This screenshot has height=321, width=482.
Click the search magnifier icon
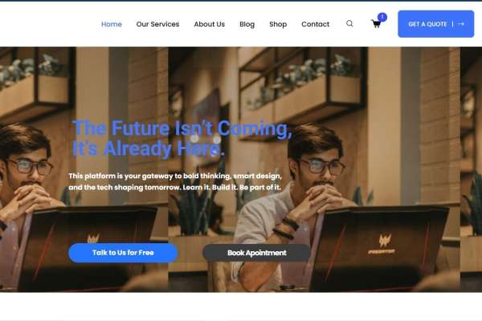click(x=349, y=23)
